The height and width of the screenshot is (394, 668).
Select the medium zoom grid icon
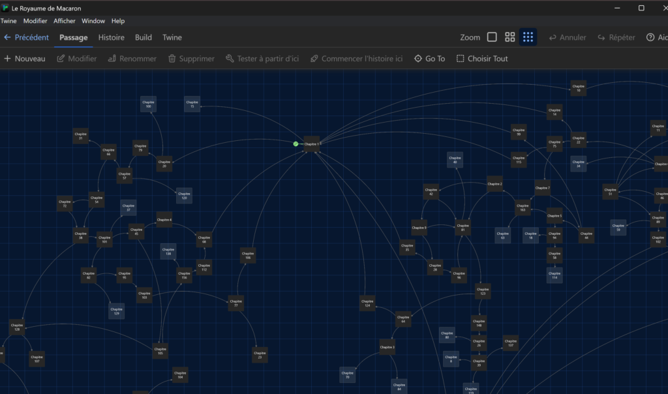click(510, 37)
